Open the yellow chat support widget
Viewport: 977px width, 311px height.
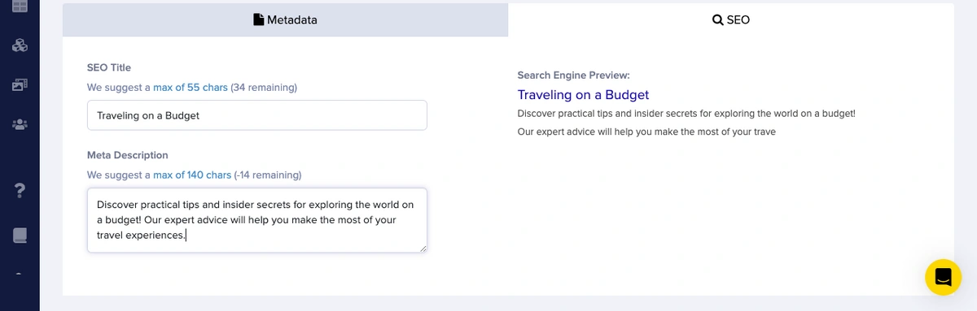click(x=943, y=277)
